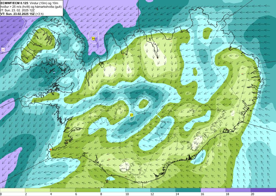Click the legend scale label "6"

(76, 194)
